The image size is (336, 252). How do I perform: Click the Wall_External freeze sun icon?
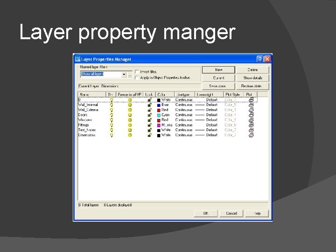(130, 110)
